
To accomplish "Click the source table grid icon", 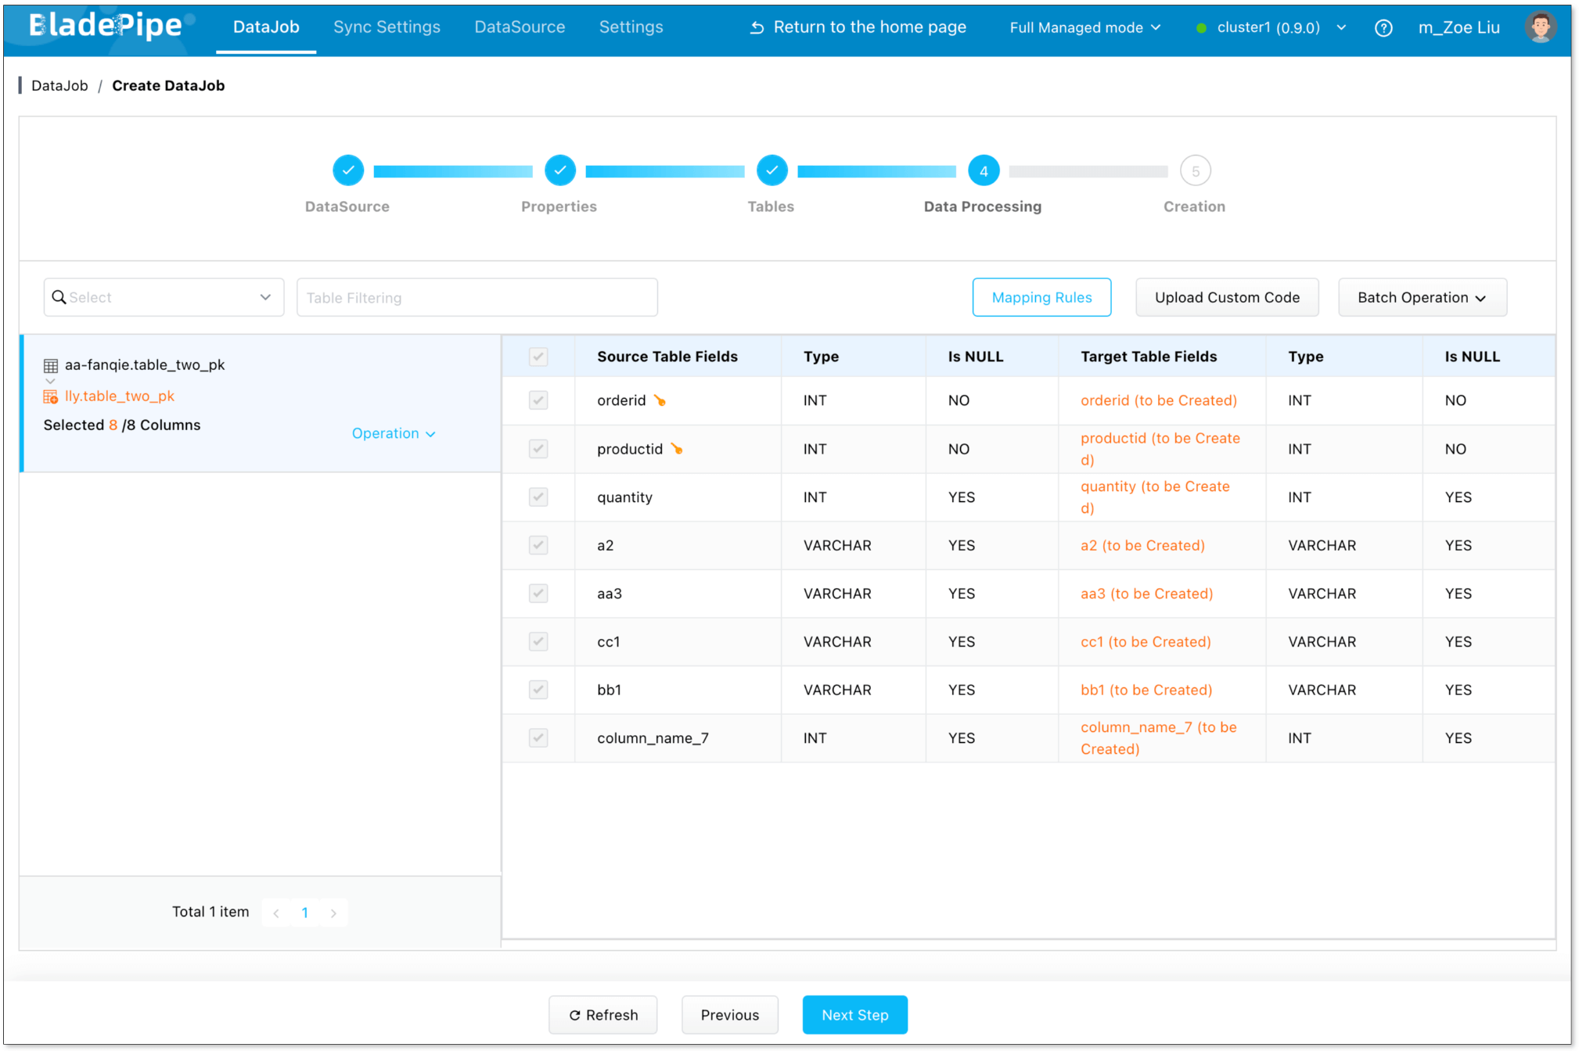I will tap(51, 365).
